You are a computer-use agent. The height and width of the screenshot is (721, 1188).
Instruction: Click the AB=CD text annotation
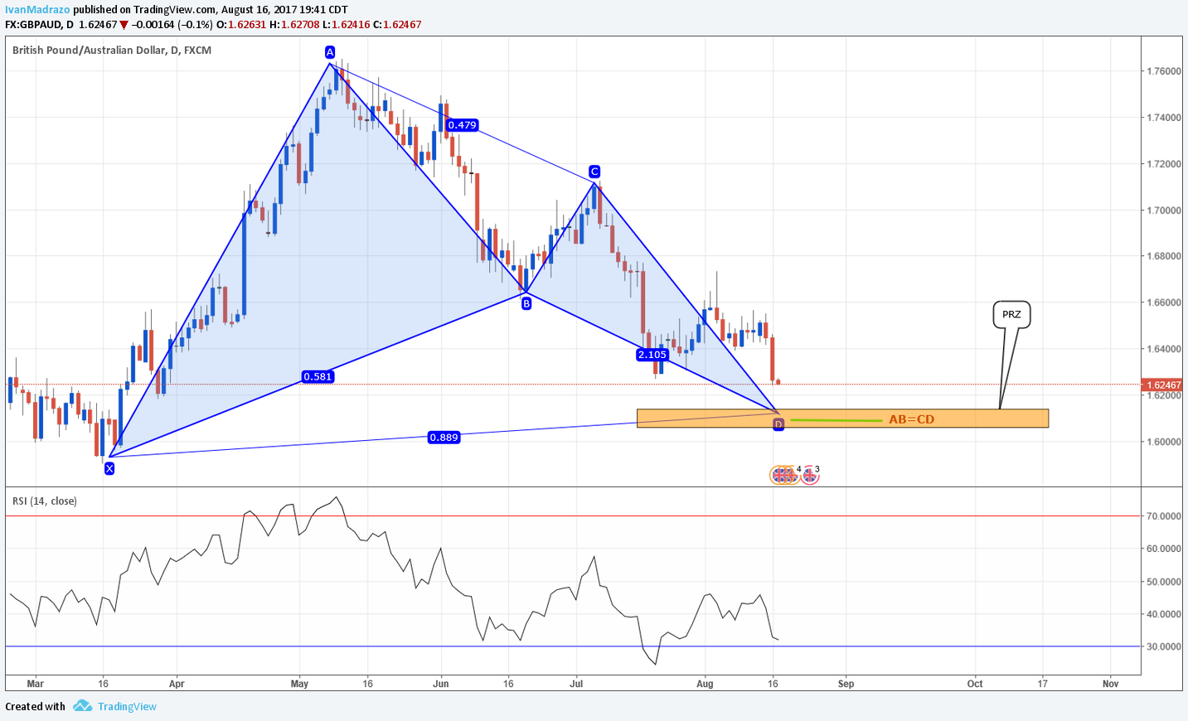[x=911, y=419]
